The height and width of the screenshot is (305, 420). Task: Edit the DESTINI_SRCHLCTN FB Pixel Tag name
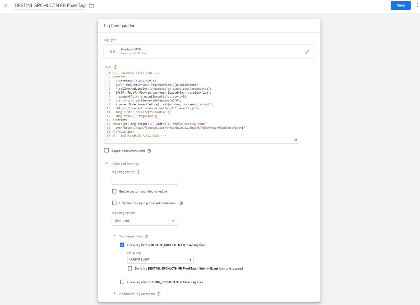pos(50,6)
